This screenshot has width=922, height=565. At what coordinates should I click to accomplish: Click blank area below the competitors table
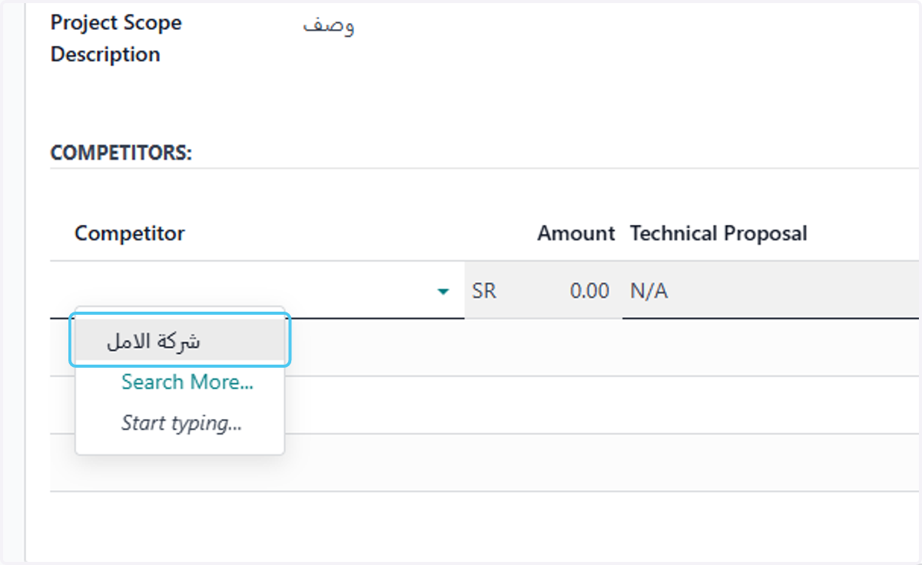click(485, 526)
